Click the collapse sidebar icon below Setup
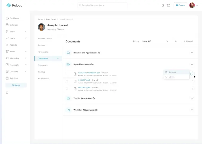Screen dimensions: 202x144 coord(7,93)
